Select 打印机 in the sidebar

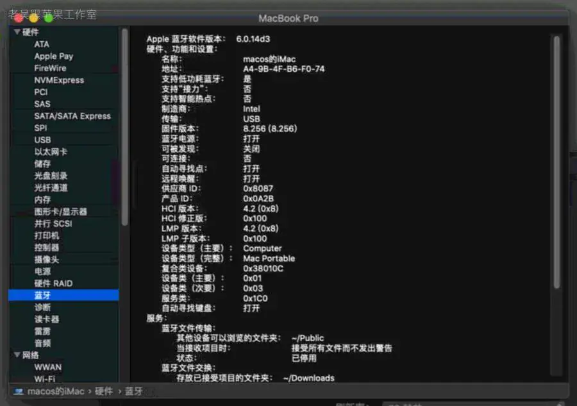[x=46, y=236]
